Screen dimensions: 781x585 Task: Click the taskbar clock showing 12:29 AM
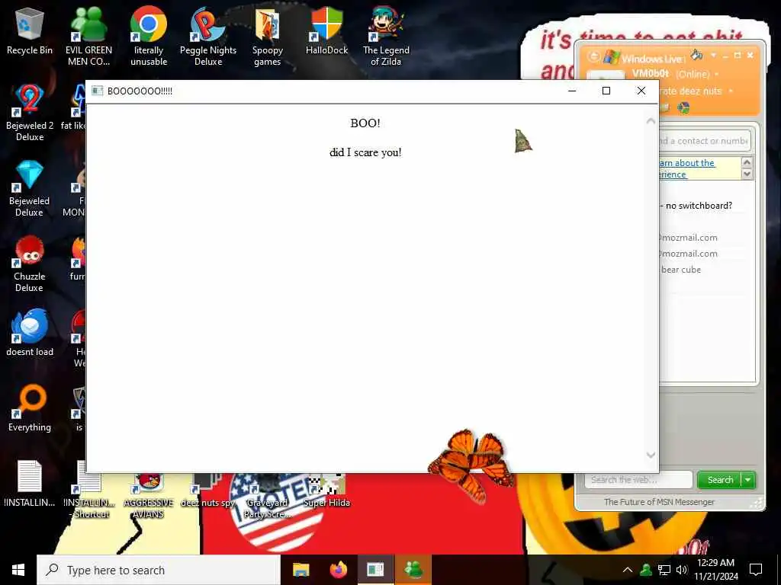[715, 570]
